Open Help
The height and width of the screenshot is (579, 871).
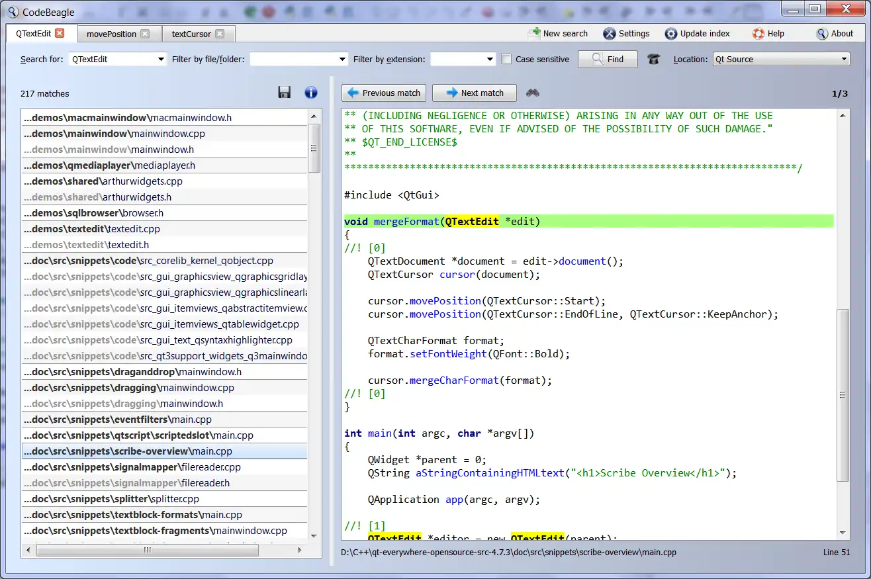click(768, 33)
